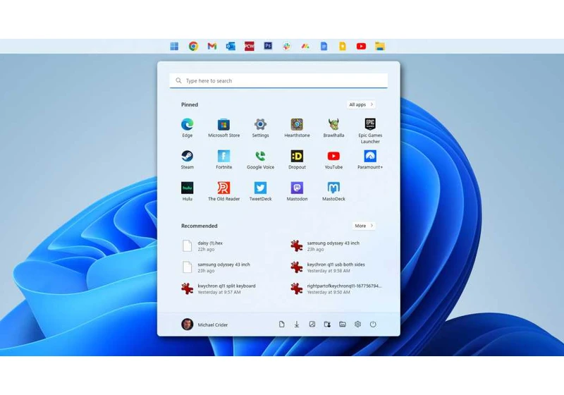The height and width of the screenshot is (395, 564).
Task: Open Pictures folder icon in Start footer
Action: coord(312,324)
